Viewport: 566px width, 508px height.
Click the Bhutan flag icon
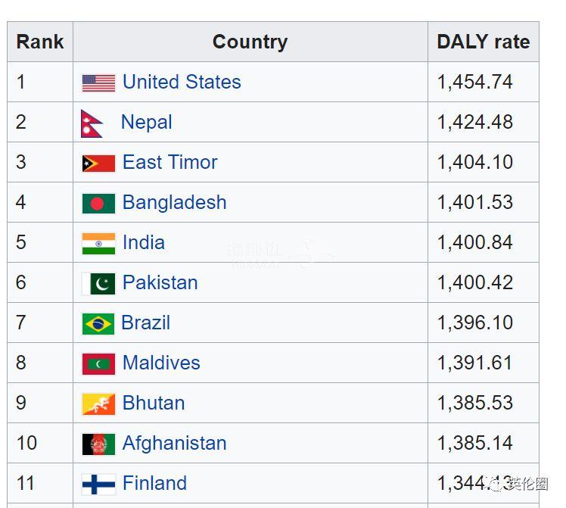pos(98,404)
